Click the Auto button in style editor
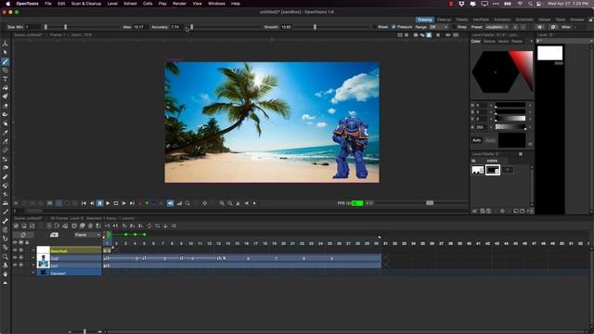This screenshot has width=594, height=334. (x=476, y=140)
